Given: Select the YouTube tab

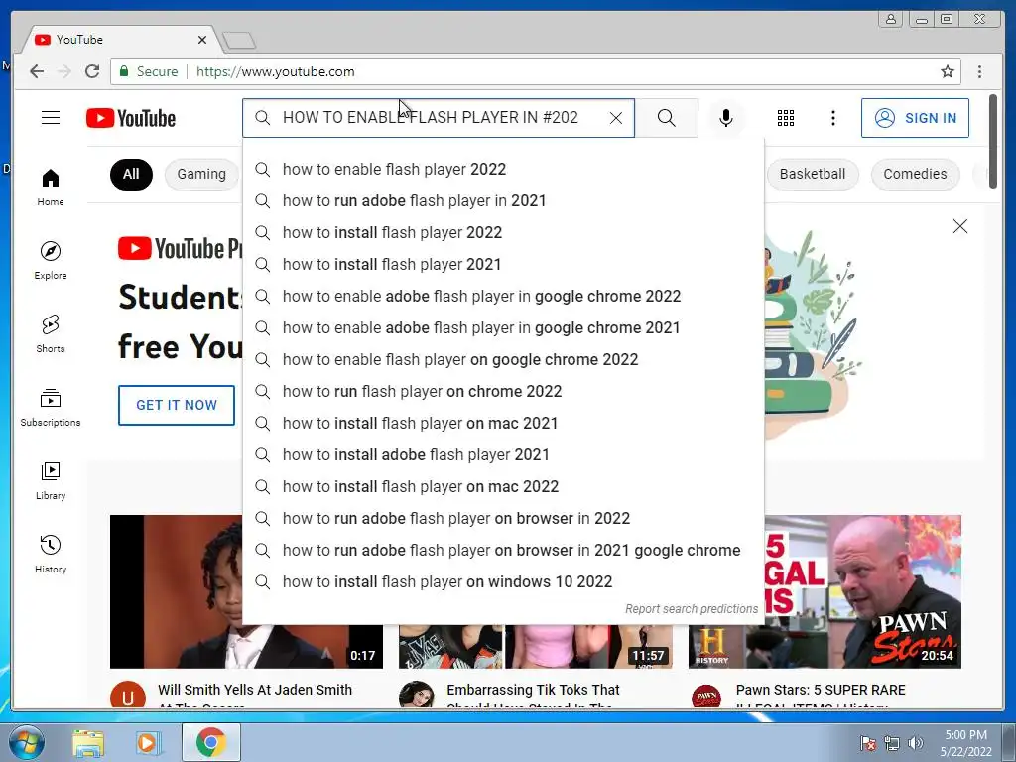Looking at the screenshot, I should tap(120, 40).
